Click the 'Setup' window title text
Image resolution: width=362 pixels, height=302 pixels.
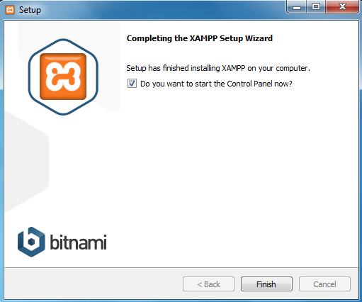pos(30,10)
